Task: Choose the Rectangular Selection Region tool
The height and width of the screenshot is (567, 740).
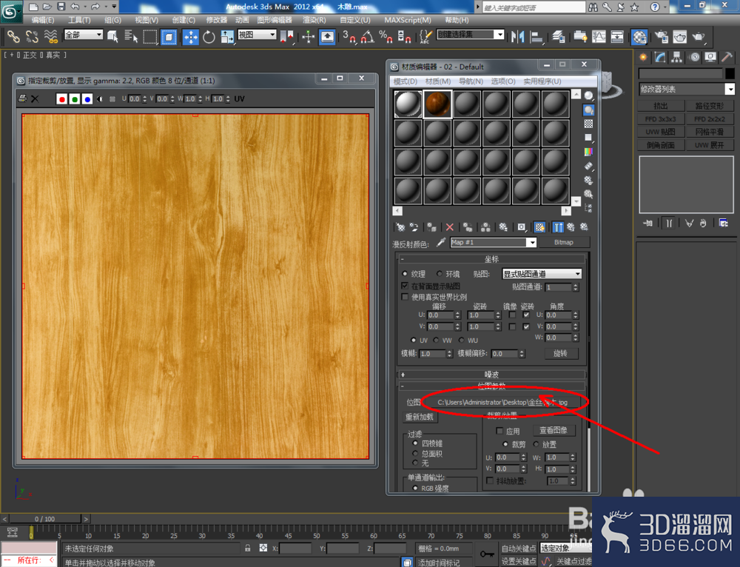Action: (149, 36)
